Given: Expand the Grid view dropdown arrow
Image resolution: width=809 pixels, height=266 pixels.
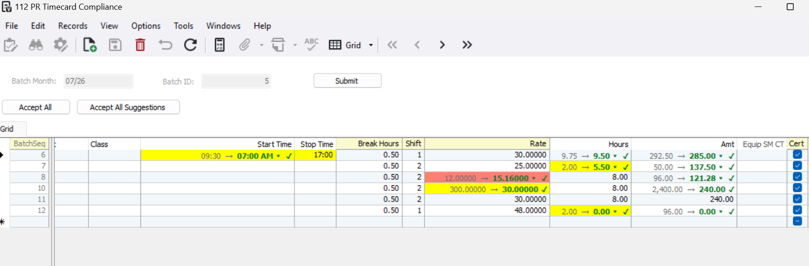Looking at the screenshot, I should [x=371, y=45].
